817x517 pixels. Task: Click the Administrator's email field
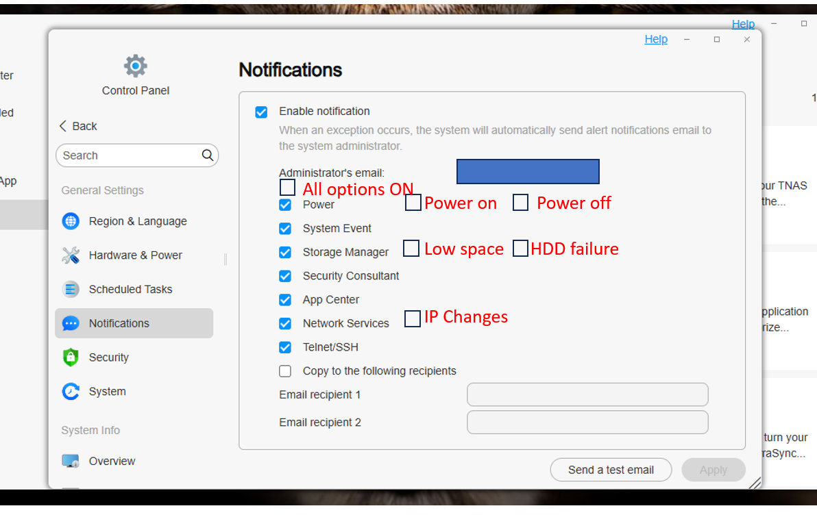point(528,171)
